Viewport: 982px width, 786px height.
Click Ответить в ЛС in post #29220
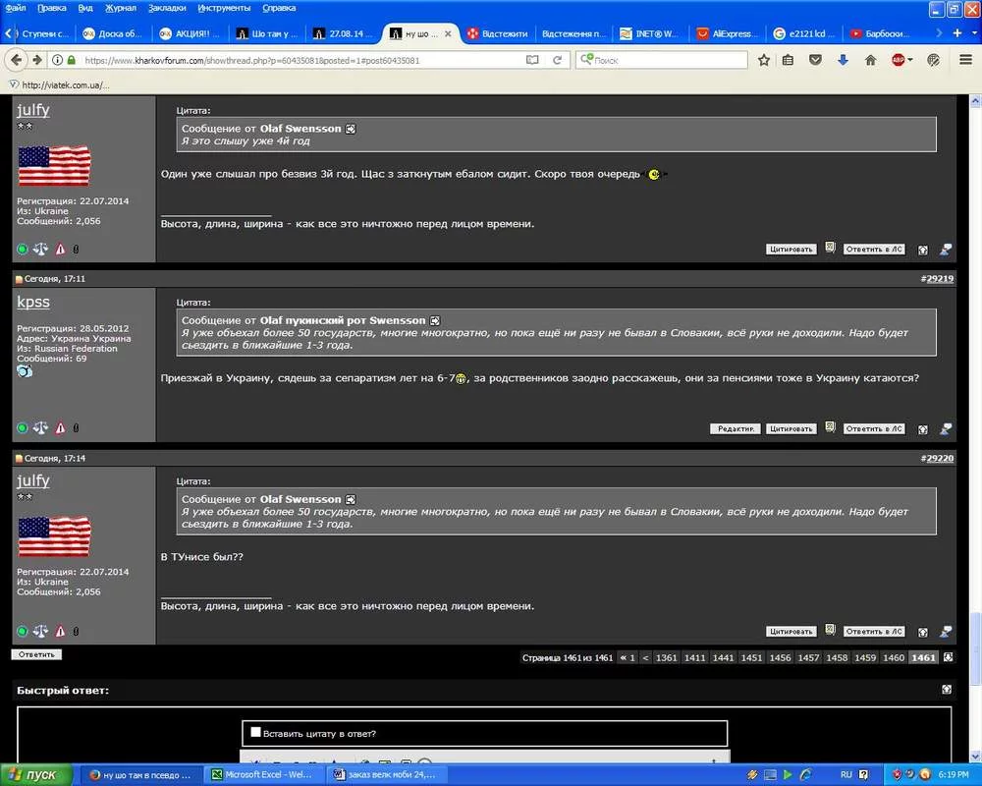tap(874, 631)
